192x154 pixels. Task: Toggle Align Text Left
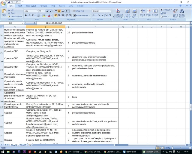pyautogui.click(x=56, y=15)
